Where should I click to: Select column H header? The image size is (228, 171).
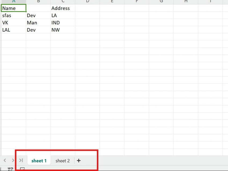pyautogui.click(x=186, y=2)
